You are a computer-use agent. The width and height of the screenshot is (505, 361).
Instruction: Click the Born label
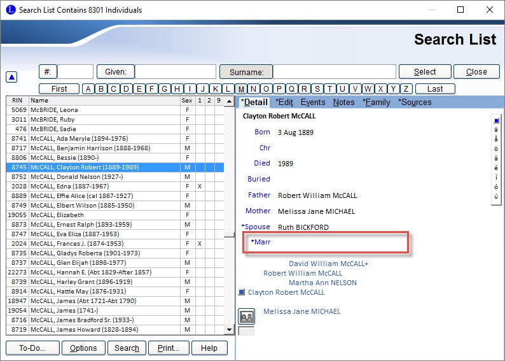click(x=262, y=132)
